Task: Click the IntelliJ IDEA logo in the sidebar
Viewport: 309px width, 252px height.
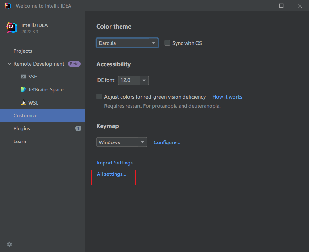Action: [x=12, y=28]
